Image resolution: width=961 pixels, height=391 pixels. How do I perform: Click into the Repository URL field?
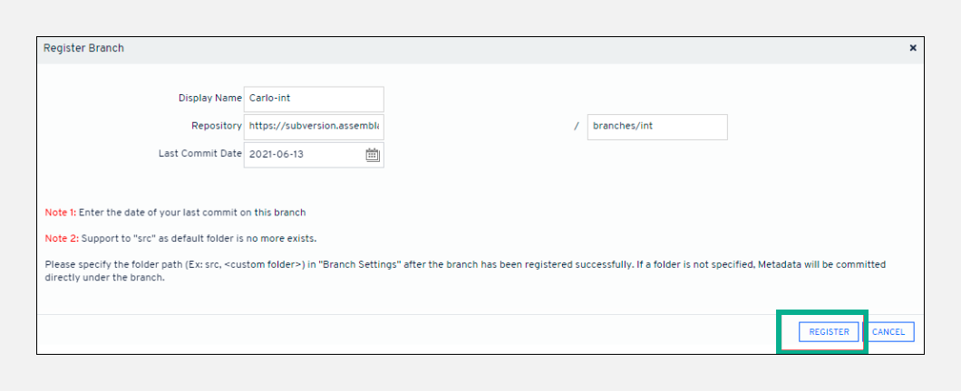click(313, 127)
